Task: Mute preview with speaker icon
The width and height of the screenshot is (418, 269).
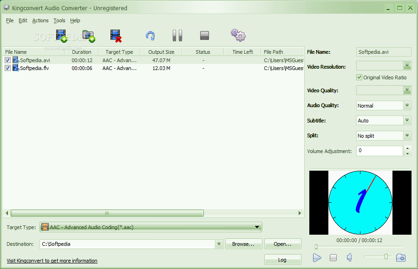Action: pos(349,257)
